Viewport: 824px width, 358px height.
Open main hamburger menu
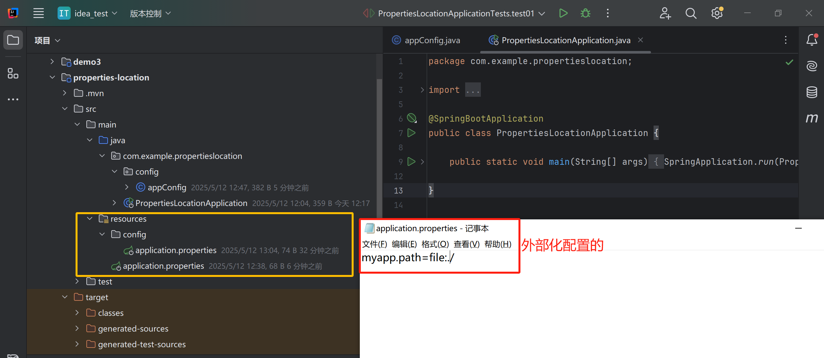click(x=39, y=13)
